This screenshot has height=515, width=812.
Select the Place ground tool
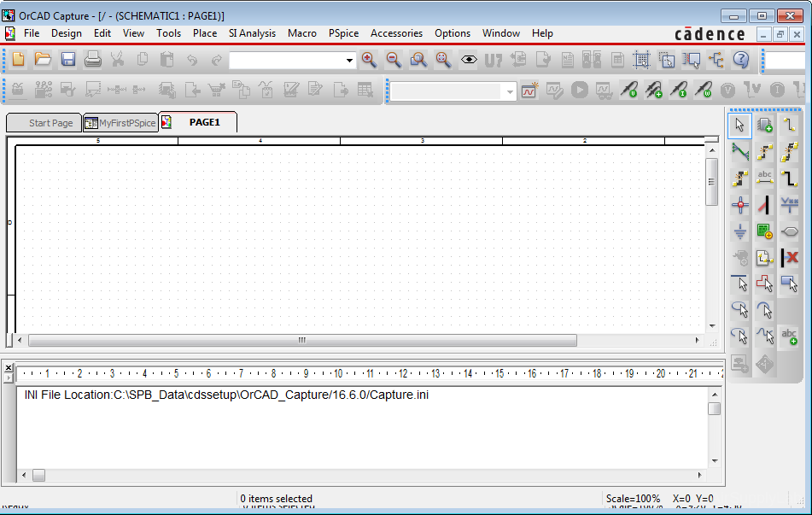(x=739, y=231)
